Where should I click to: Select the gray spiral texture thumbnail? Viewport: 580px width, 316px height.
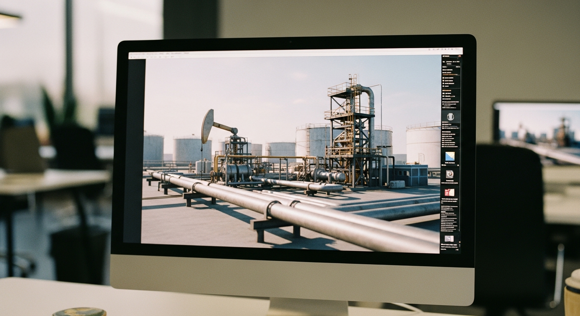coord(450,174)
